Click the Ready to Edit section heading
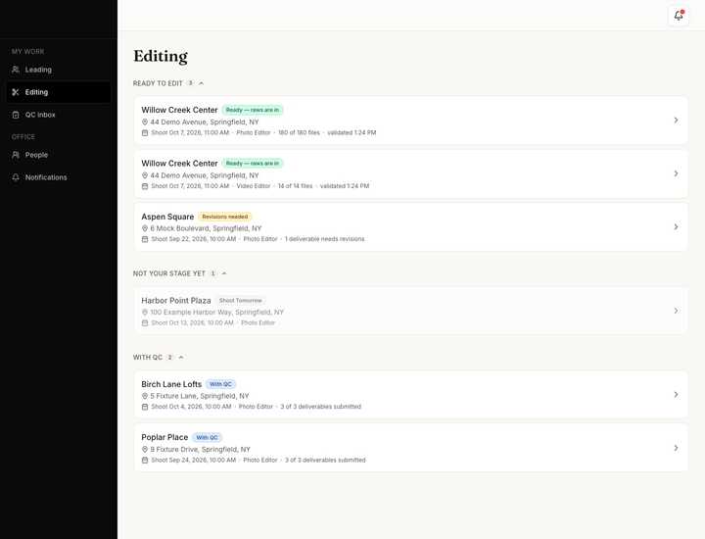705x539 pixels. 158,83
